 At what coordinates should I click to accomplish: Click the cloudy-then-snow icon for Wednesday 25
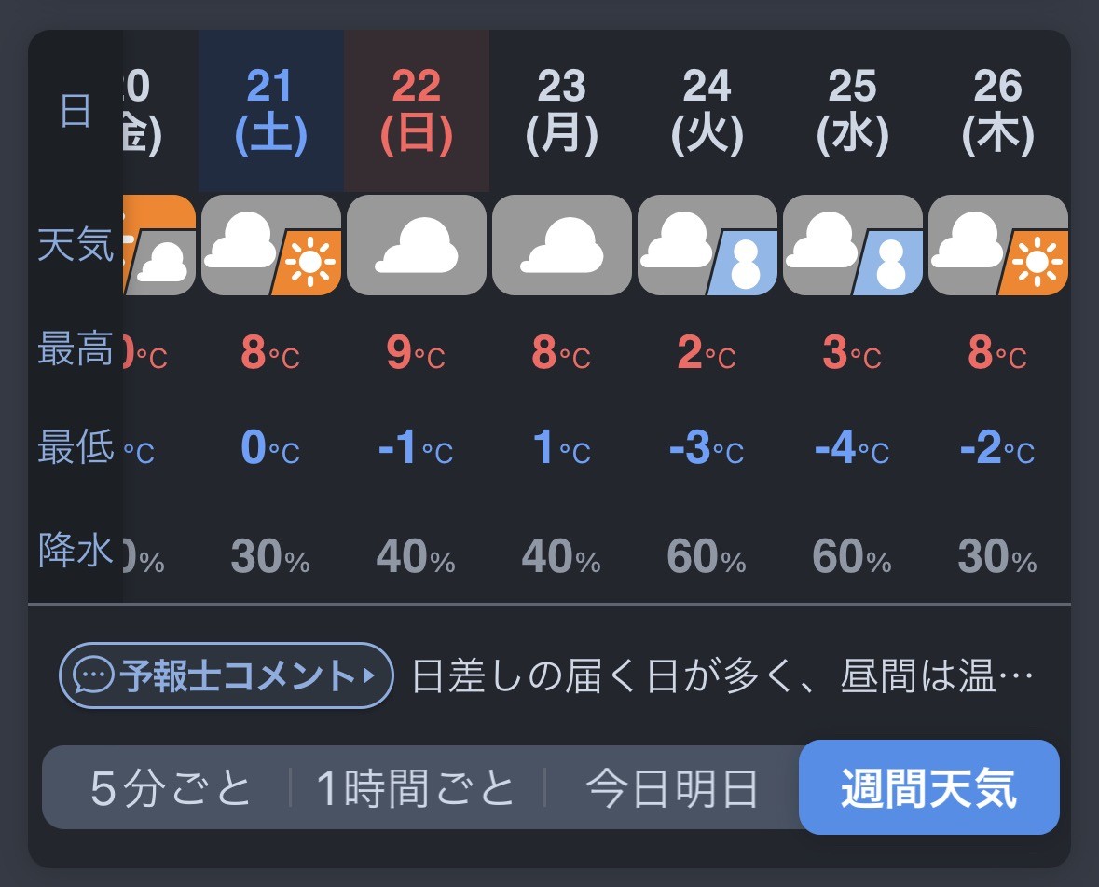(852, 245)
